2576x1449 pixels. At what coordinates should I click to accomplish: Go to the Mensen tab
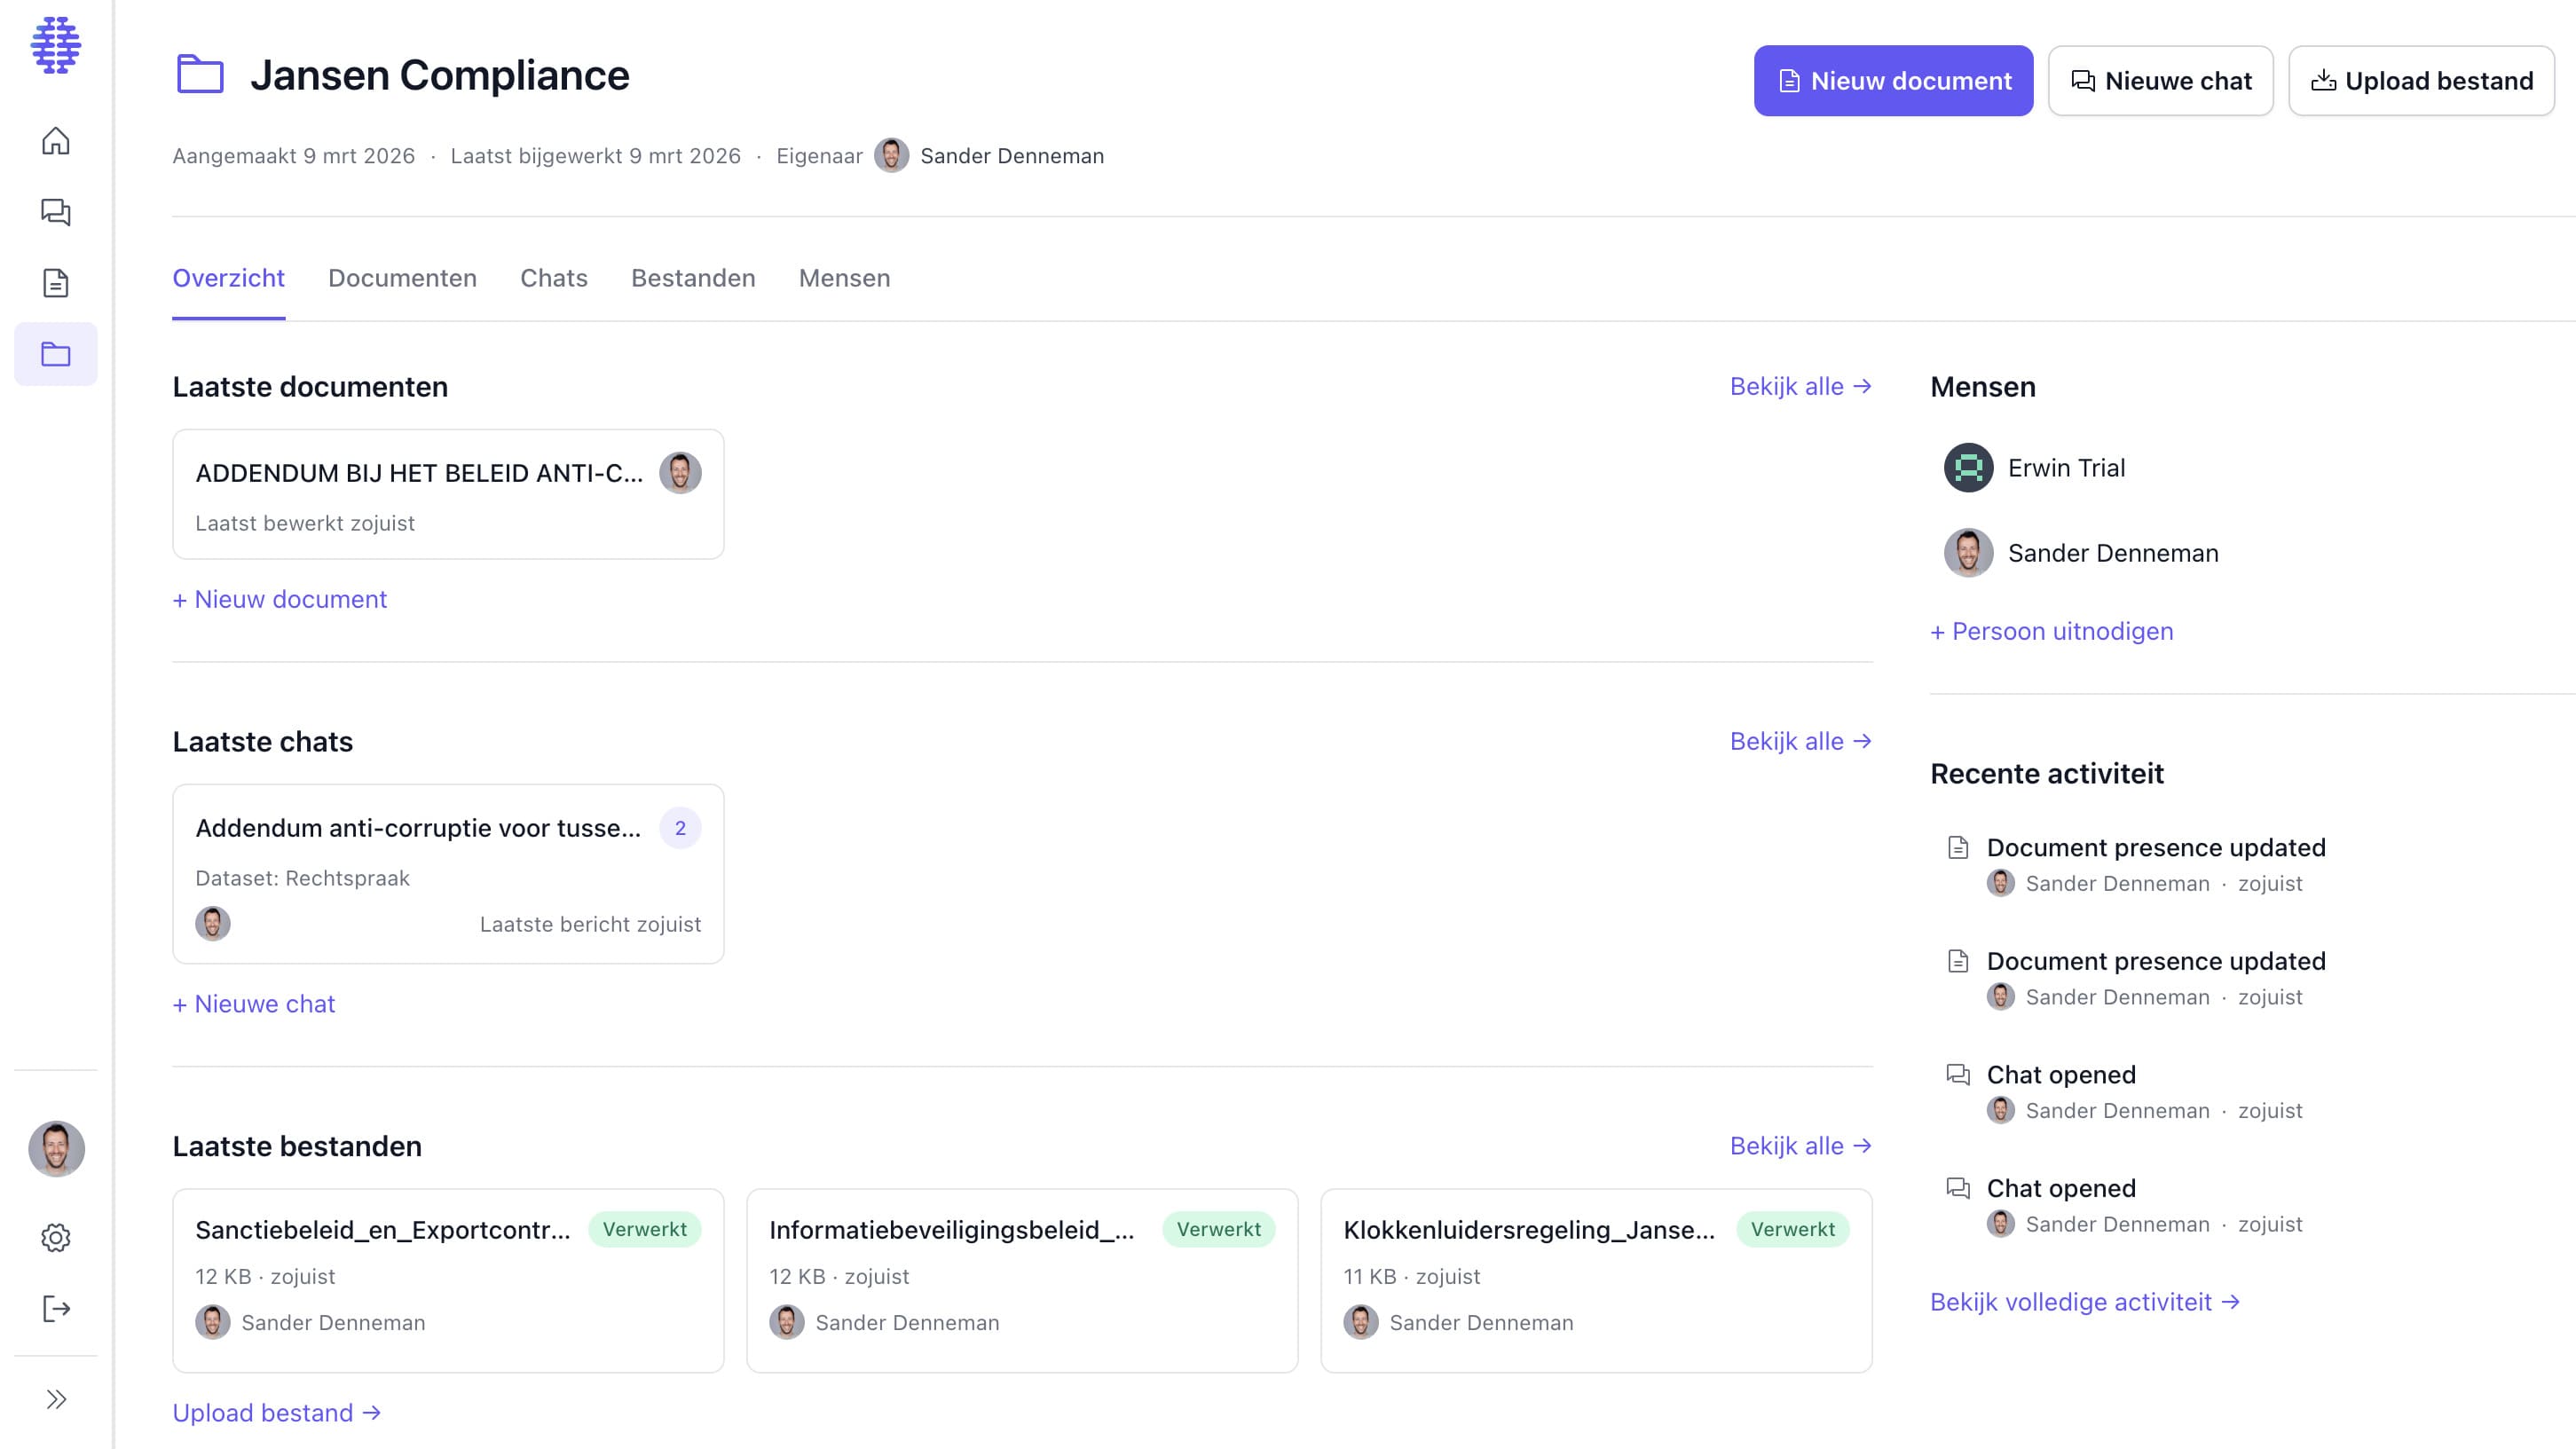click(x=844, y=278)
